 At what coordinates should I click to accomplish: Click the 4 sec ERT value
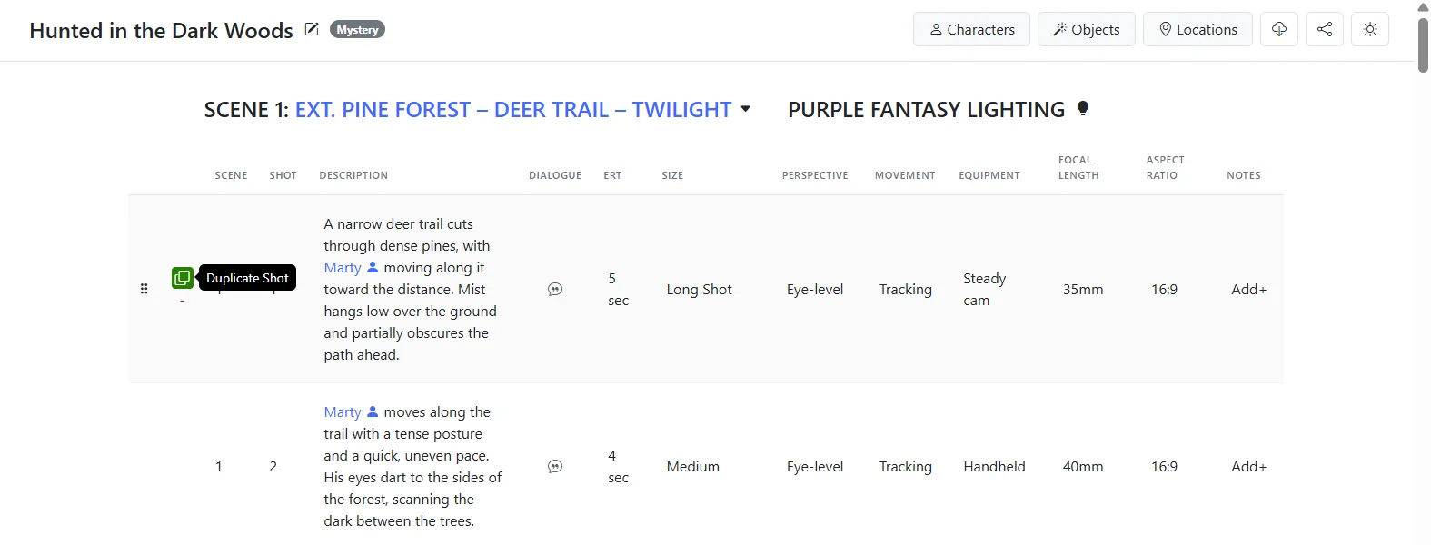coord(618,466)
